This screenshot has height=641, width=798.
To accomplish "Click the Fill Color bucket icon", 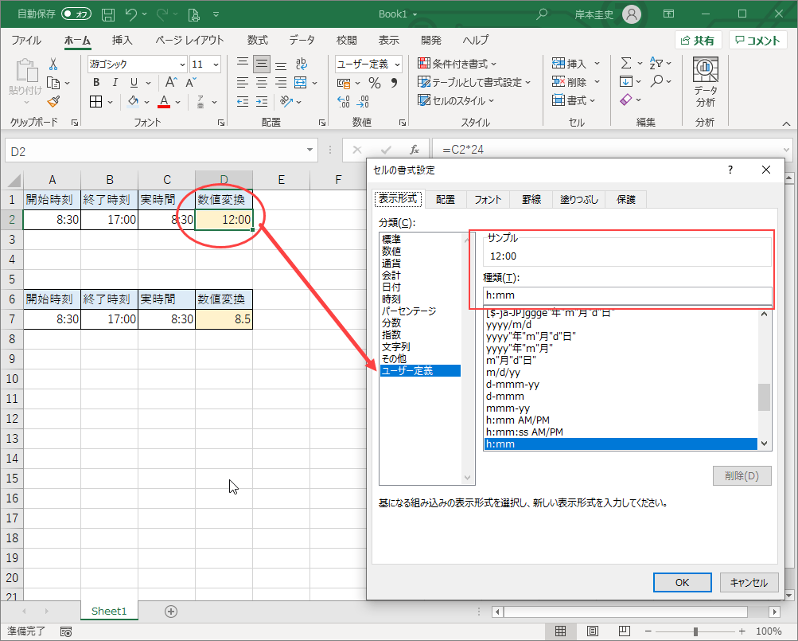I will [x=133, y=101].
